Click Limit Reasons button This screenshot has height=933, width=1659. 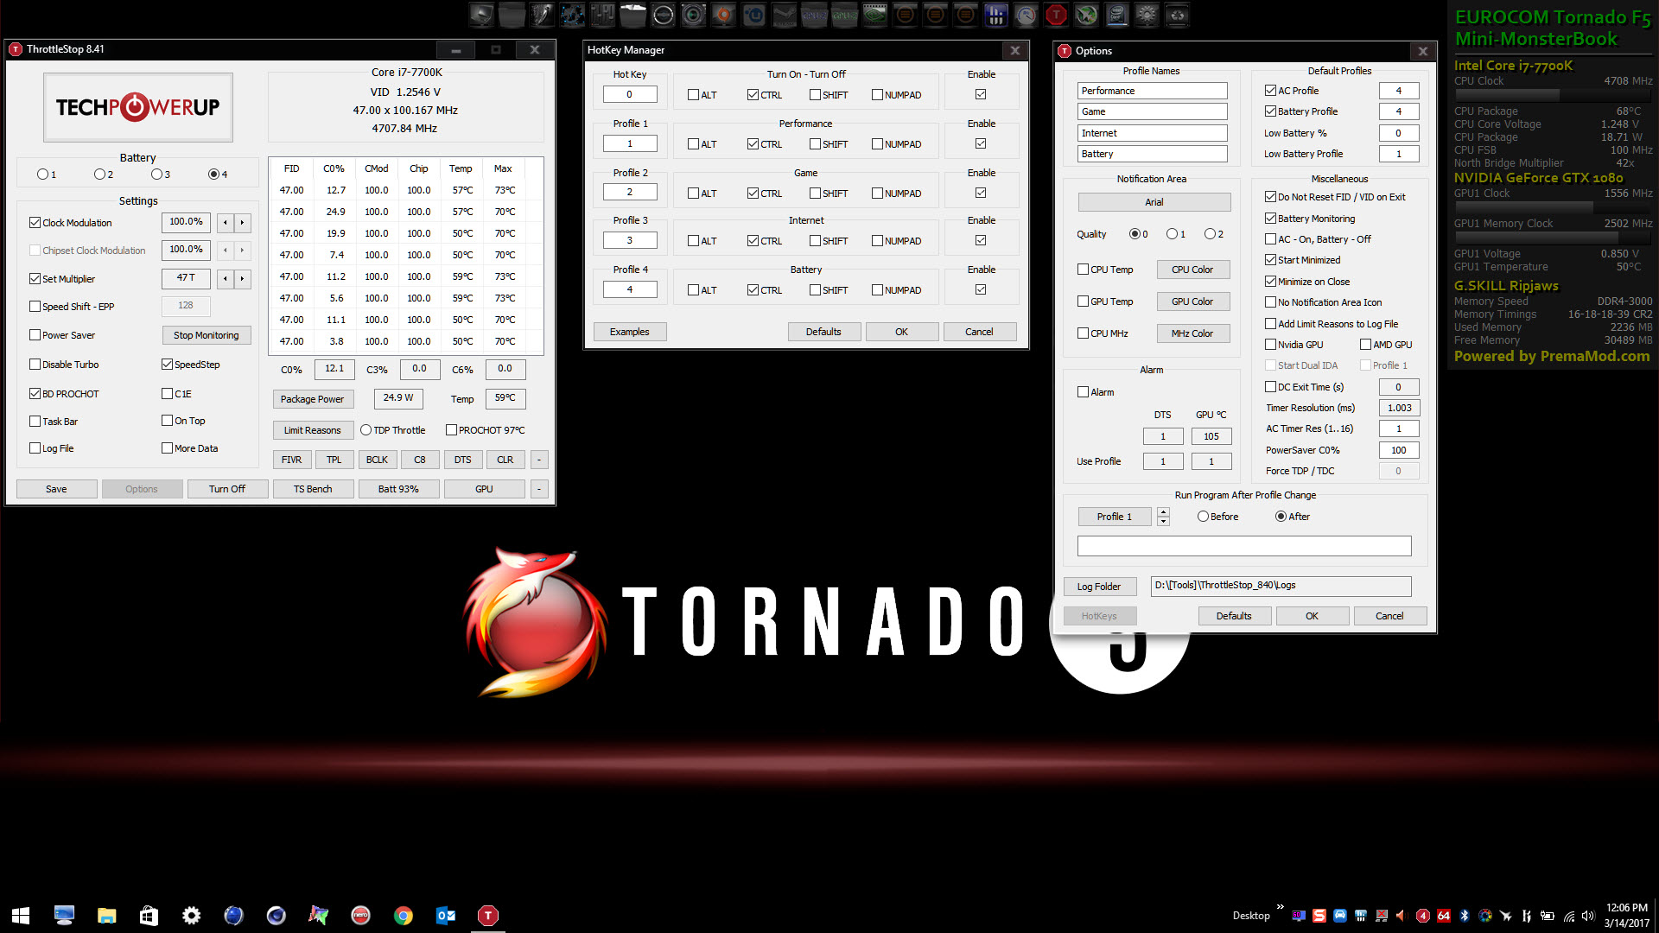point(313,430)
